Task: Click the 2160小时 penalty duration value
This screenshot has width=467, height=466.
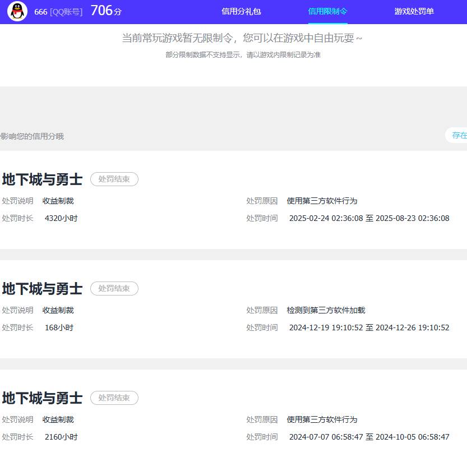Action: (x=61, y=437)
